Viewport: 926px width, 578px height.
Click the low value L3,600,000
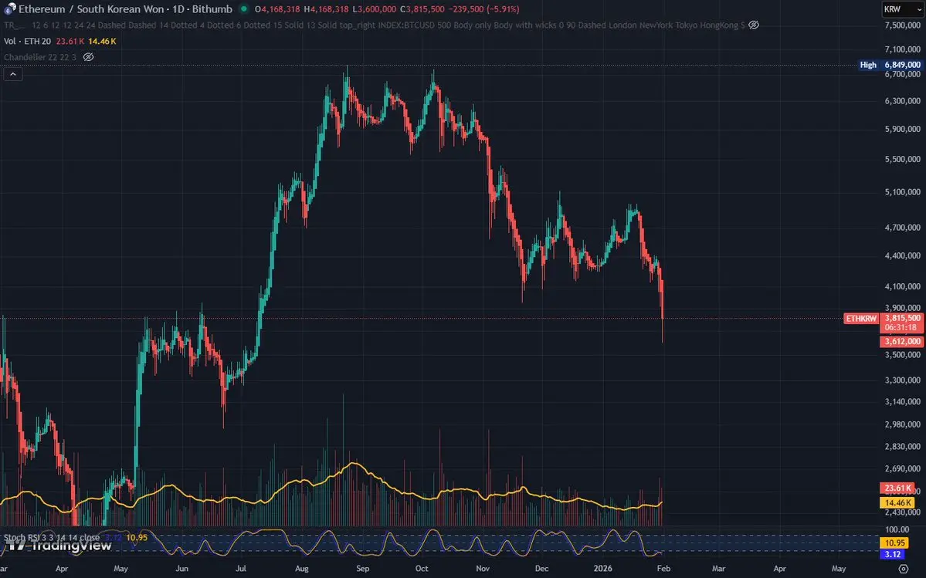click(375, 9)
